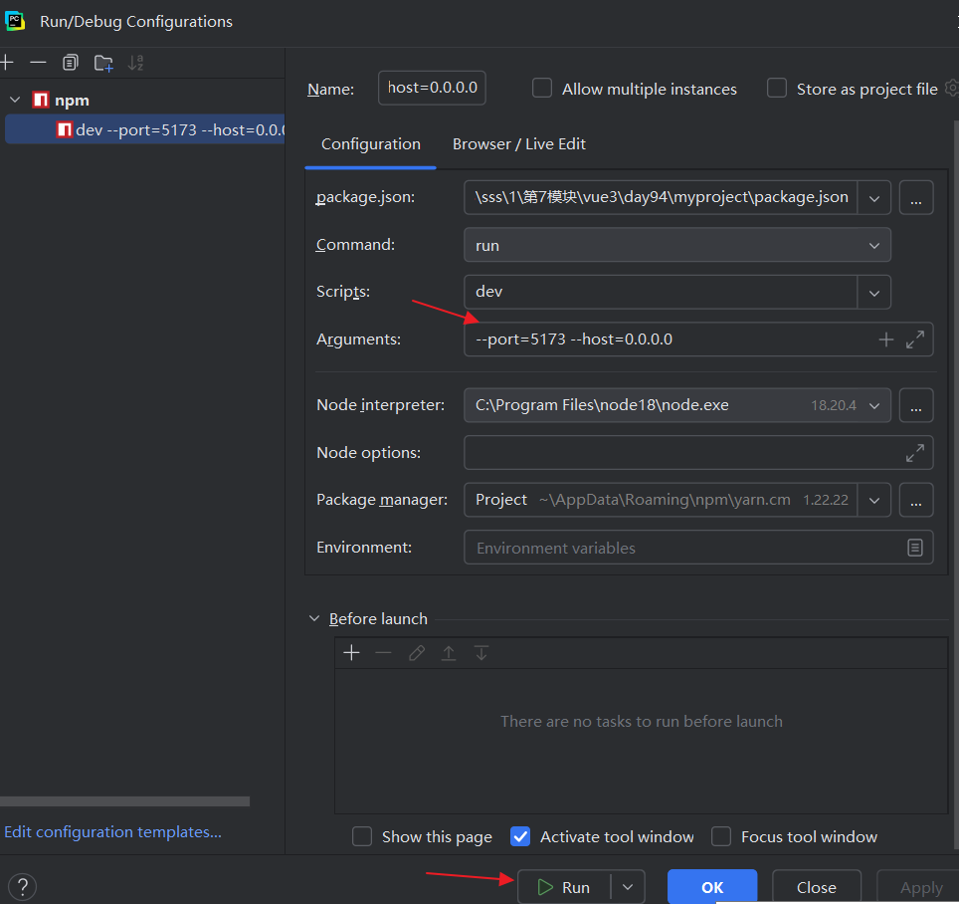Uncheck Activate tool window
This screenshot has height=904, width=959.
520,836
